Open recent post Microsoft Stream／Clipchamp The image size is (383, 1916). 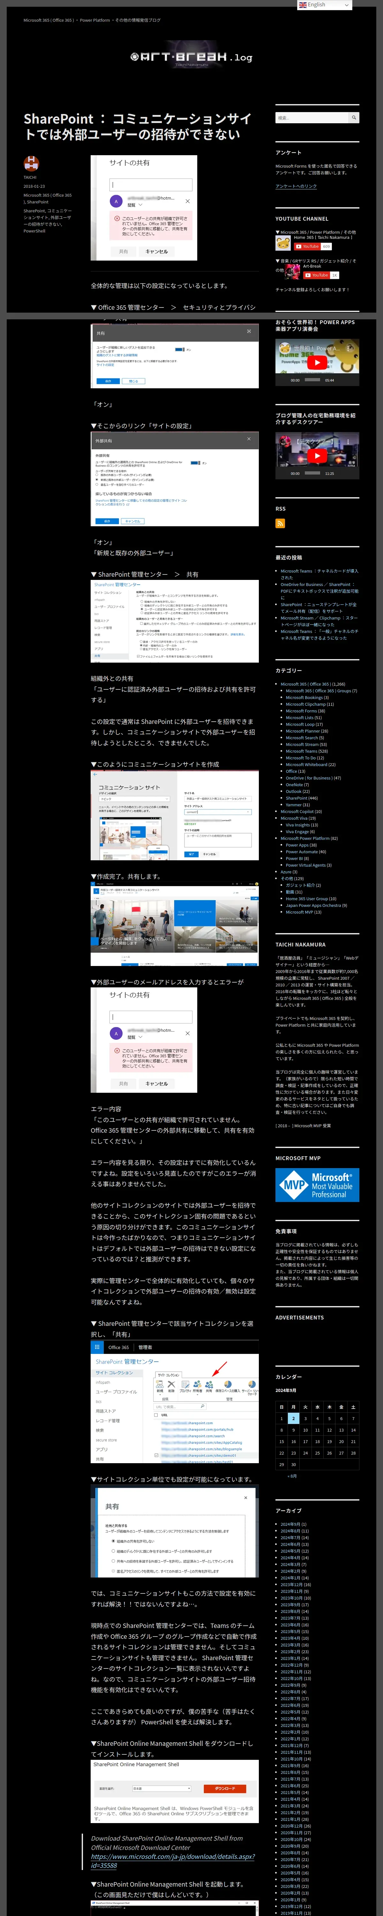tap(319, 621)
